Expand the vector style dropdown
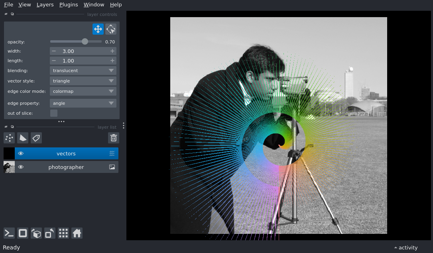433x253 pixels. click(x=83, y=81)
